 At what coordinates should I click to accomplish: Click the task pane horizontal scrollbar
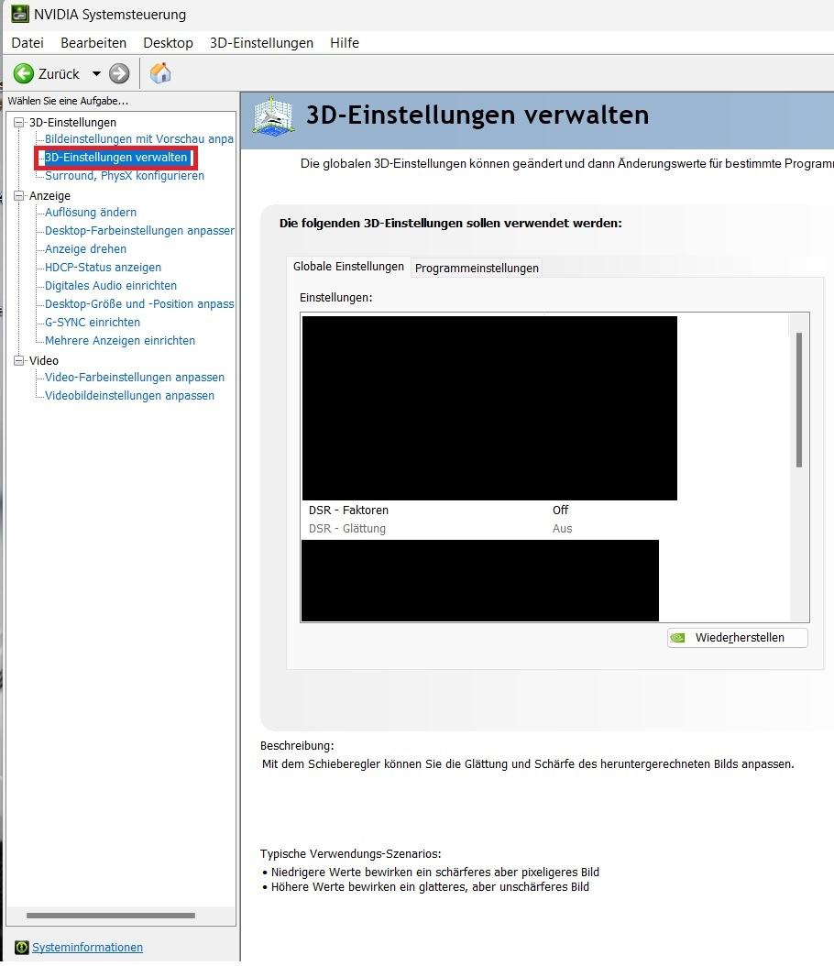[x=111, y=916]
